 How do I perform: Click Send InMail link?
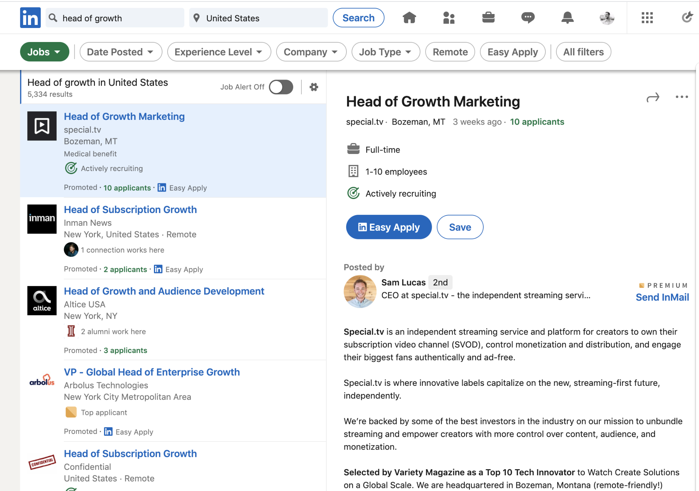662,297
